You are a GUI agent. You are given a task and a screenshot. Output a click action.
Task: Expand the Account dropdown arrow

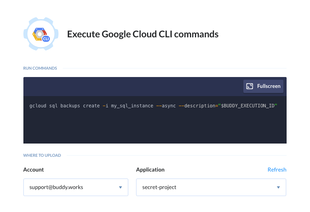(x=120, y=187)
